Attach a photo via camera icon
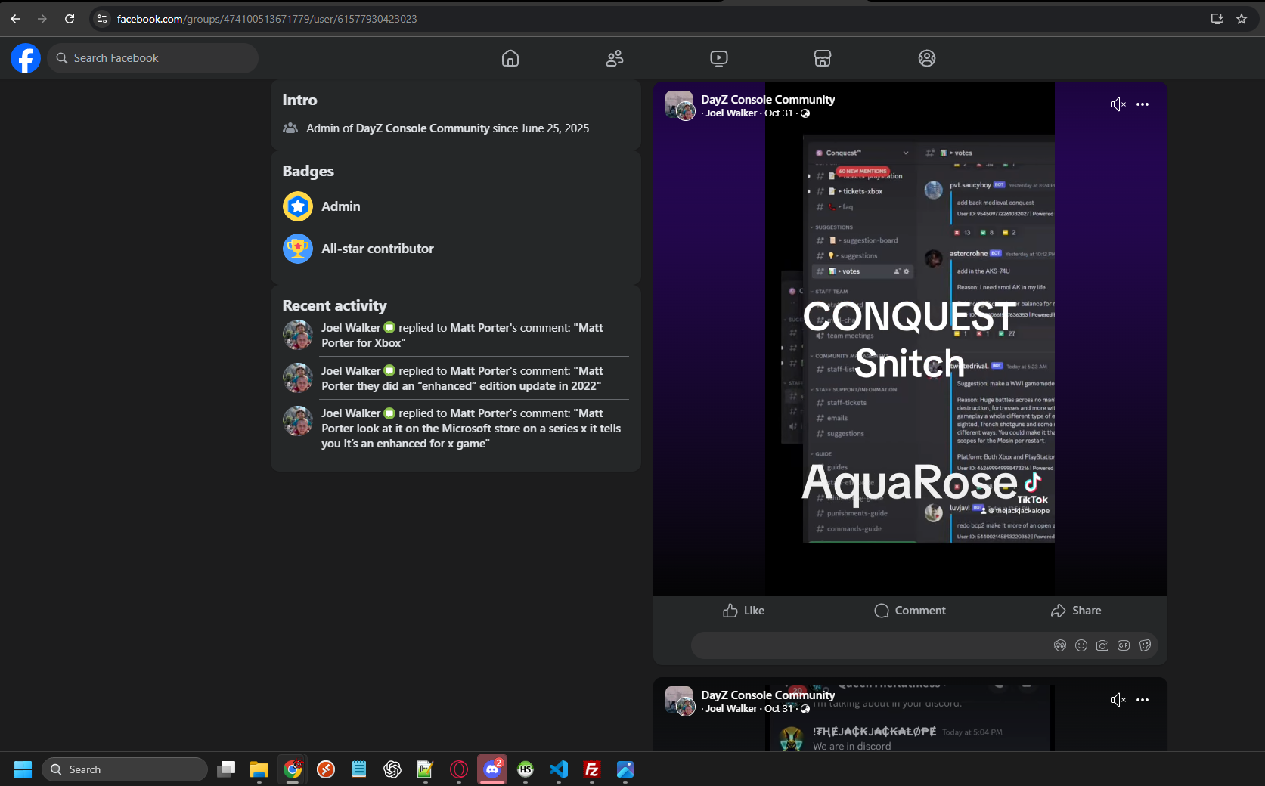The width and height of the screenshot is (1265, 786). tap(1102, 645)
